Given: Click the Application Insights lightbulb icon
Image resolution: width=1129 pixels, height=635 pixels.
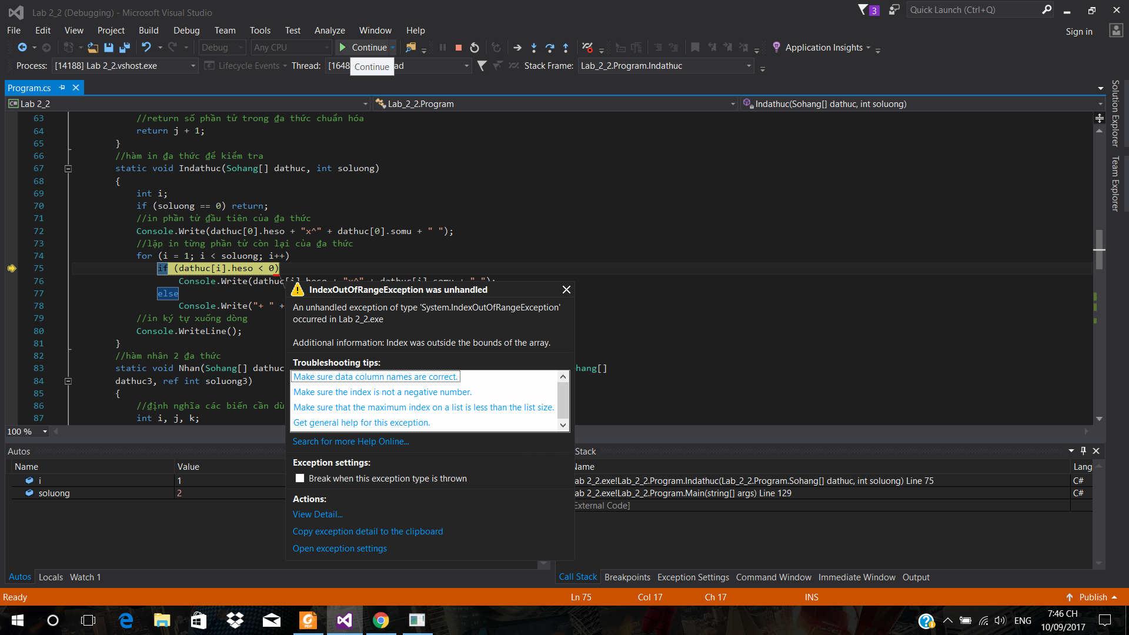Looking at the screenshot, I should point(776,47).
